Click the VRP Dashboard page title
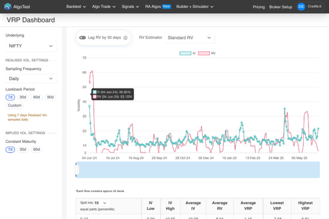The image size is (329, 219). (31, 20)
